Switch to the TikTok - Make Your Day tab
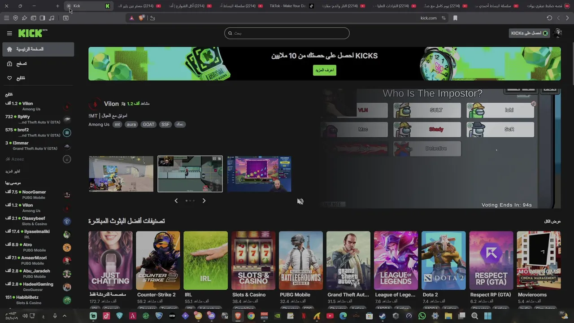Image resolution: width=574 pixels, height=323 pixels. (291, 6)
